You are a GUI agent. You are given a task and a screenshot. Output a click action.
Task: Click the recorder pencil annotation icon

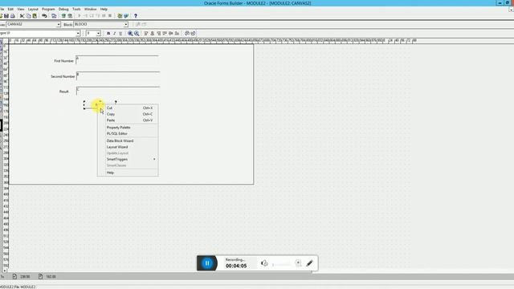[309, 263]
